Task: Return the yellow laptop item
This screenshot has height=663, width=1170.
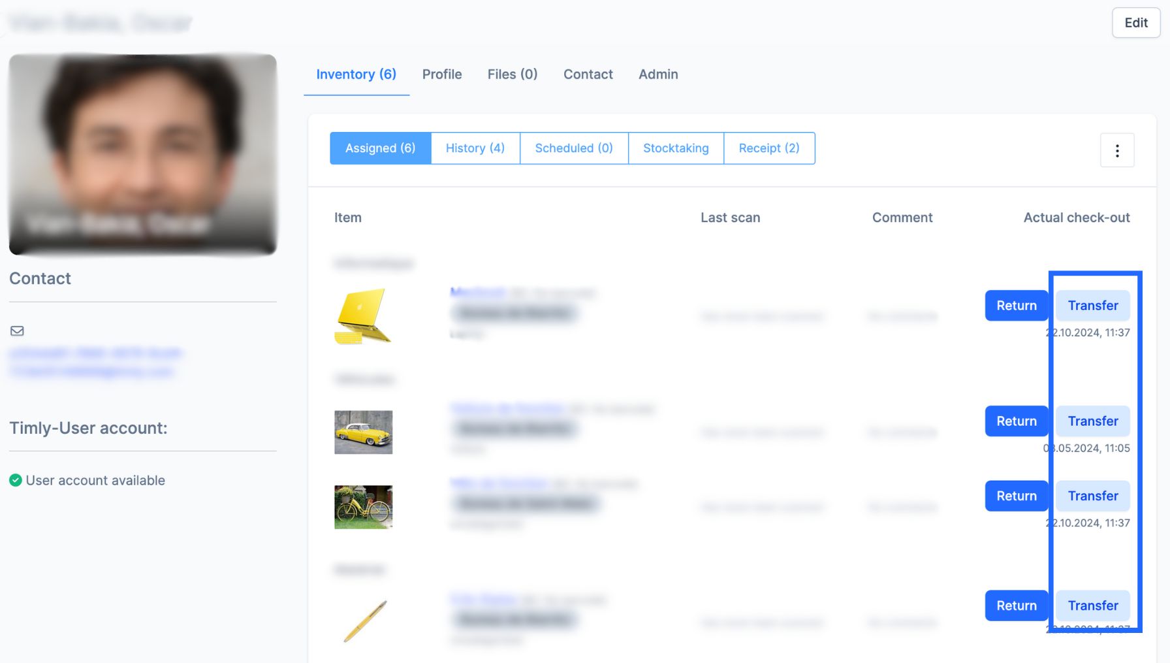Action: tap(1017, 306)
